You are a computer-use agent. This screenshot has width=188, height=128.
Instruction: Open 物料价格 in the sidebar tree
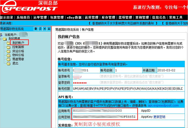[x=18, y=55]
